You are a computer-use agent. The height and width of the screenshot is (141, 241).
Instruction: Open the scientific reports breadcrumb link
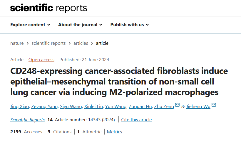click(x=48, y=43)
